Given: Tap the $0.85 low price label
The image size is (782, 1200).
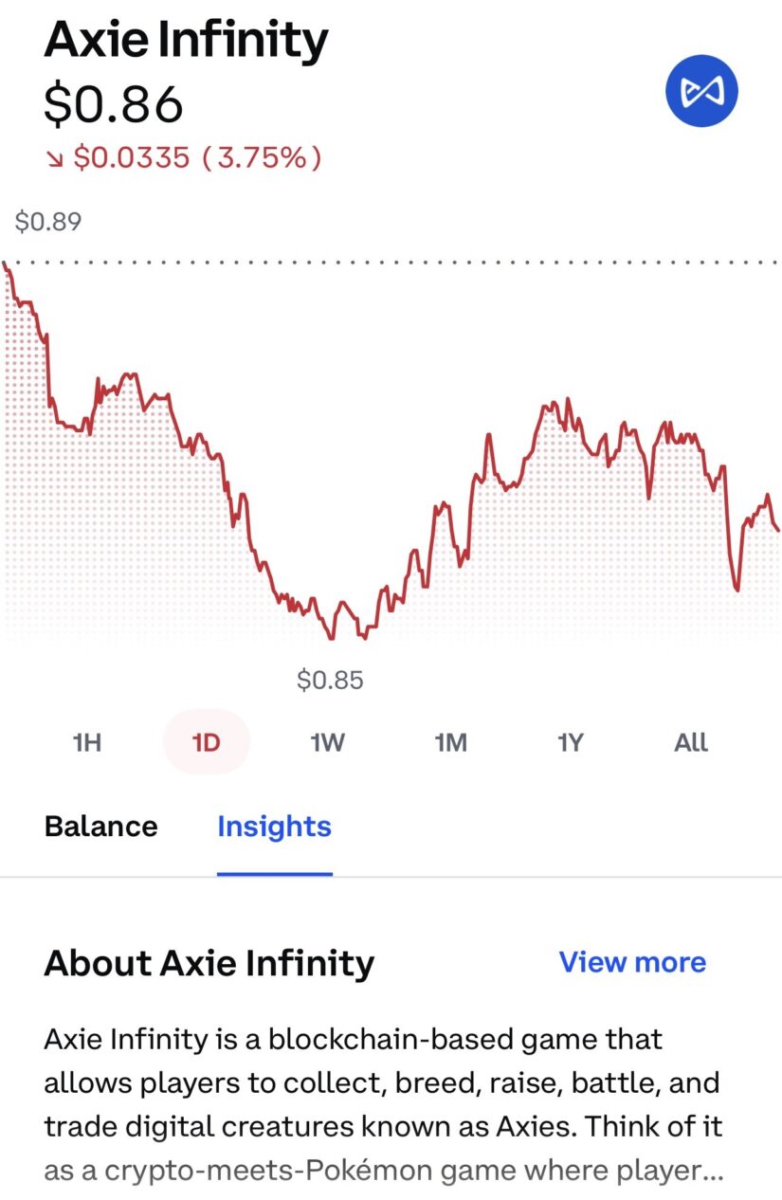Looking at the screenshot, I should click(330, 680).
